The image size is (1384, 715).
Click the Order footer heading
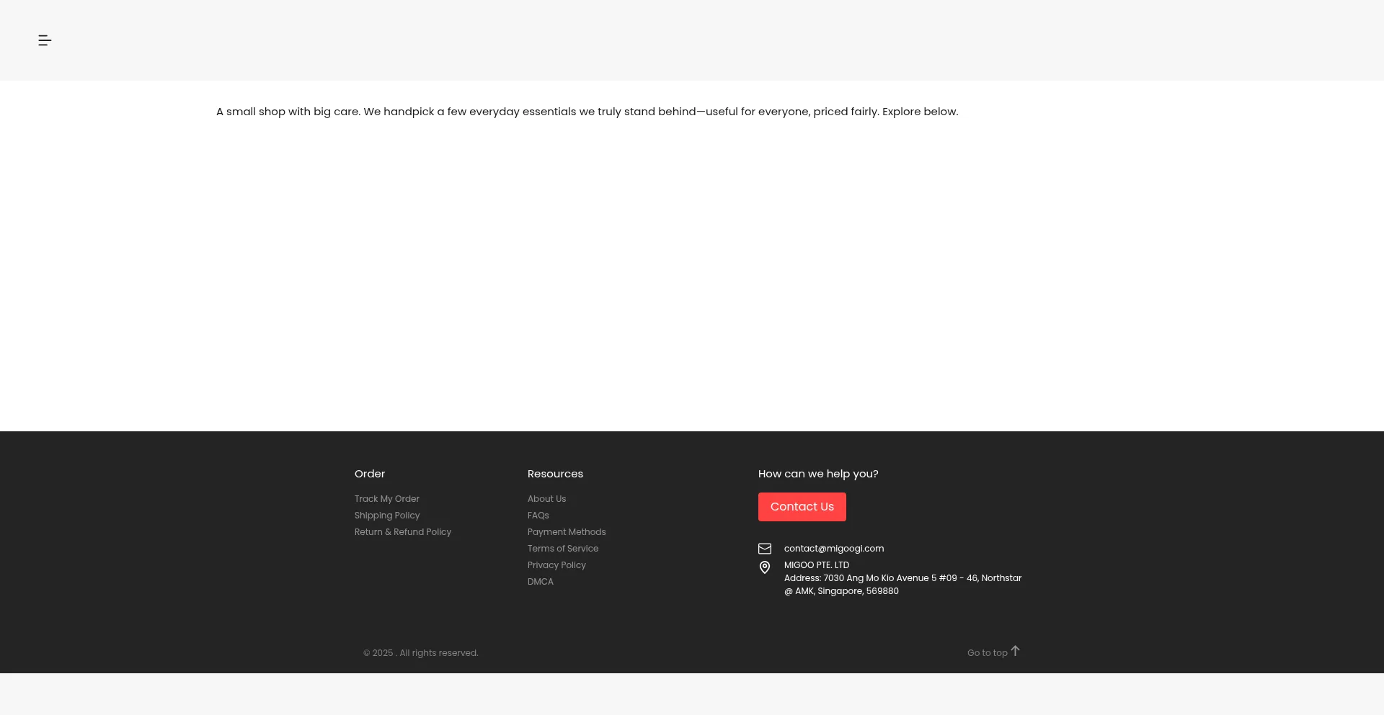click(x=369, y=474)
